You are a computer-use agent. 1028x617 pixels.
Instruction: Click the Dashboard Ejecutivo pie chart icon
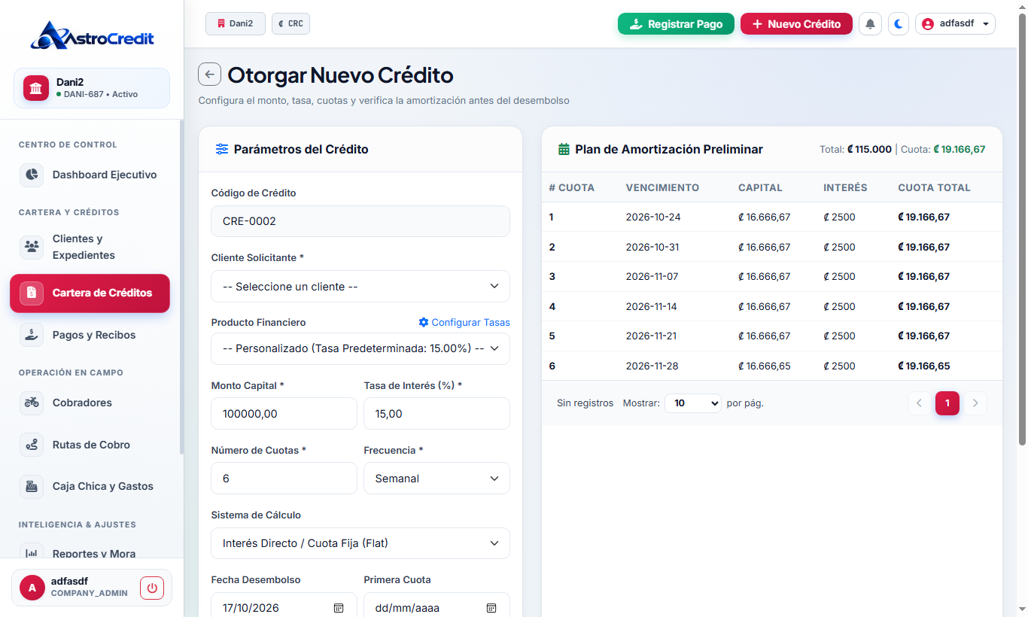point(32,175)
